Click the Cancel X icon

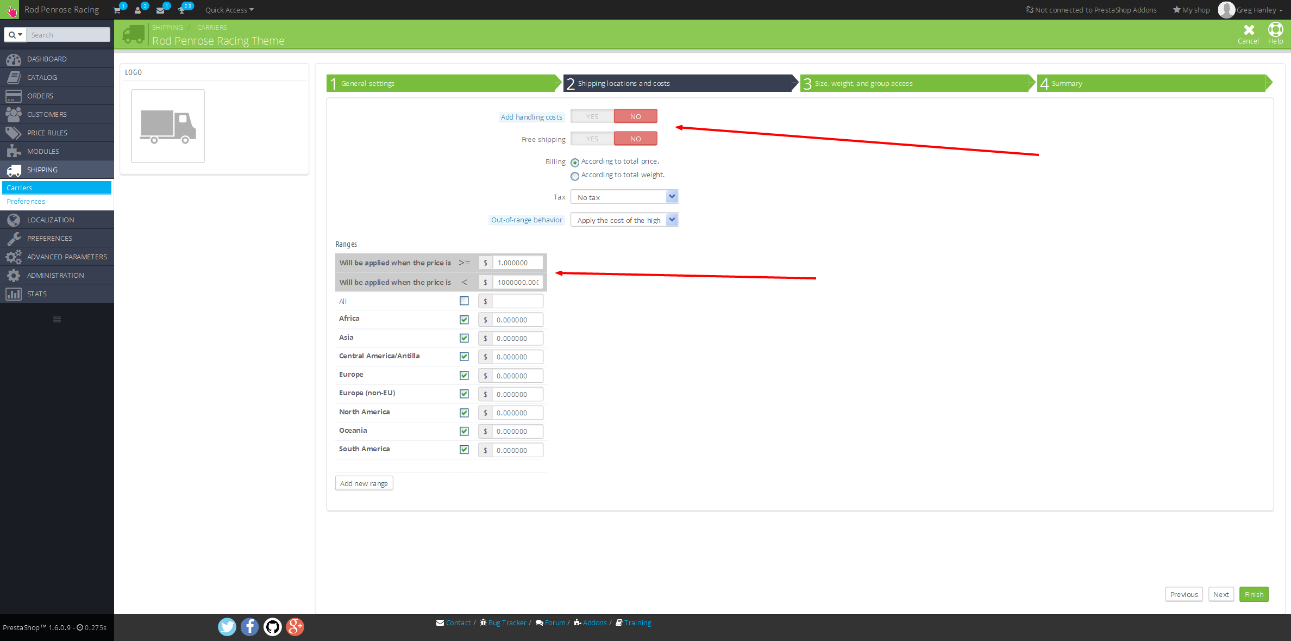tap(1249, 30)
